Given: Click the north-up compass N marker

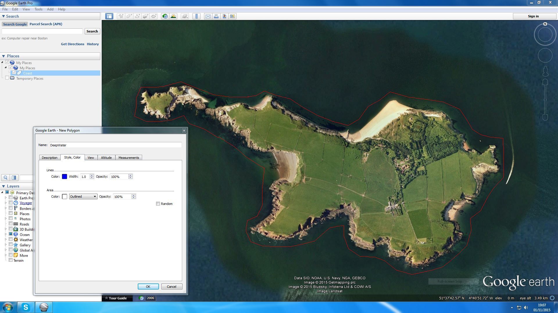Looking at the screenshot, I should tap(545, 24).
